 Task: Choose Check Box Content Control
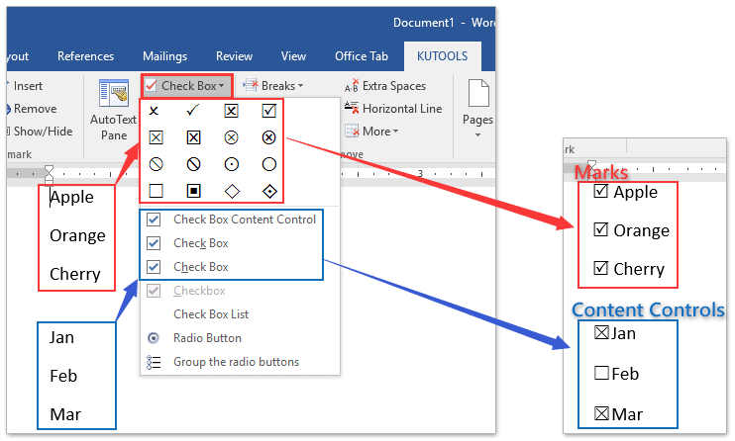point(232,220)
